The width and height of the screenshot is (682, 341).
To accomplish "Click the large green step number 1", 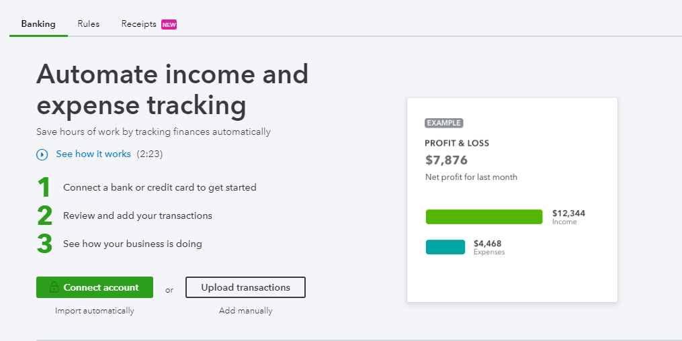I will tap(44, 188).
